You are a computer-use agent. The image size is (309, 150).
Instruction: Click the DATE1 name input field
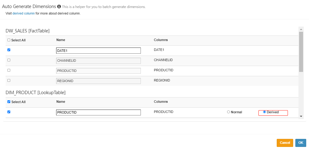click(98, 51)
